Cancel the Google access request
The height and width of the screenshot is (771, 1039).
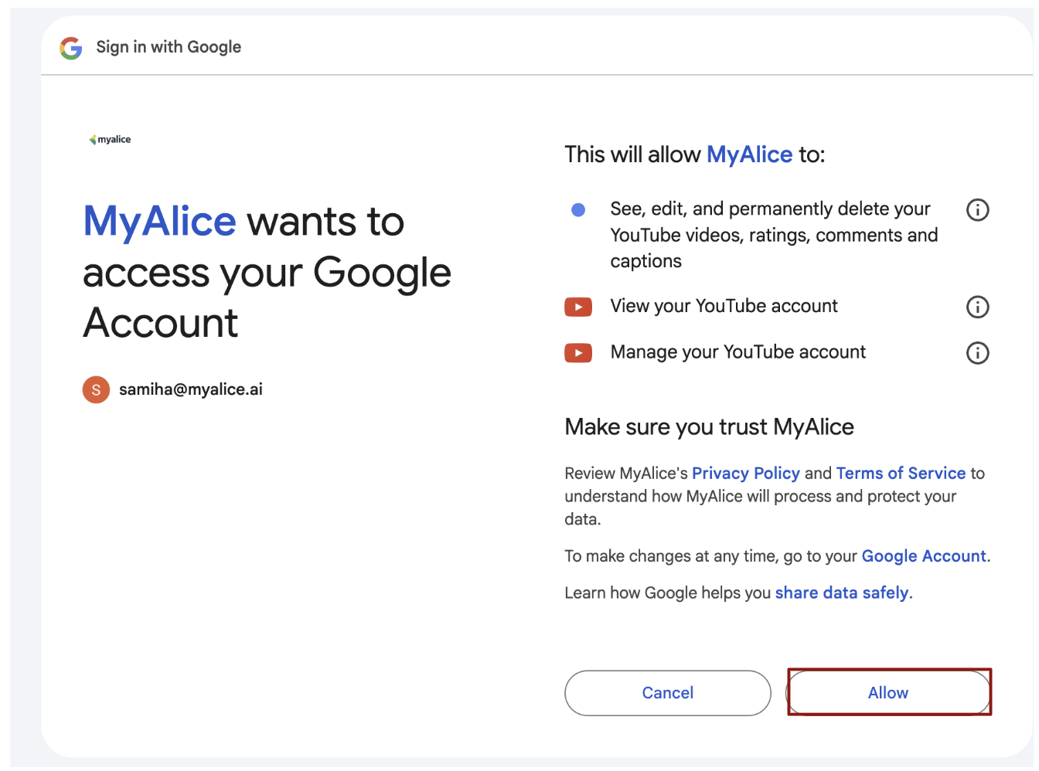point(668,693)
